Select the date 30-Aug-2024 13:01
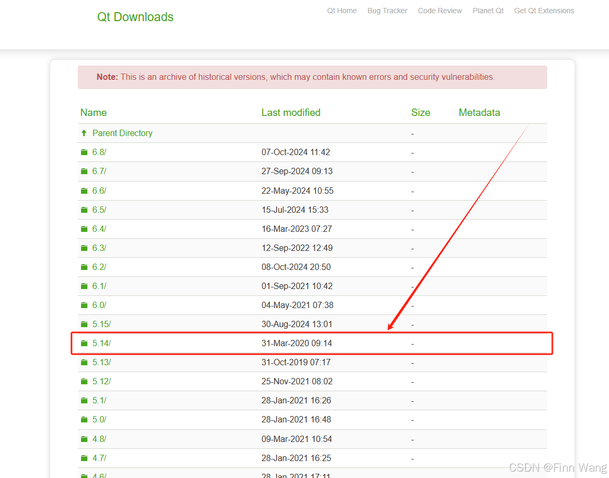 click(297, 324)
